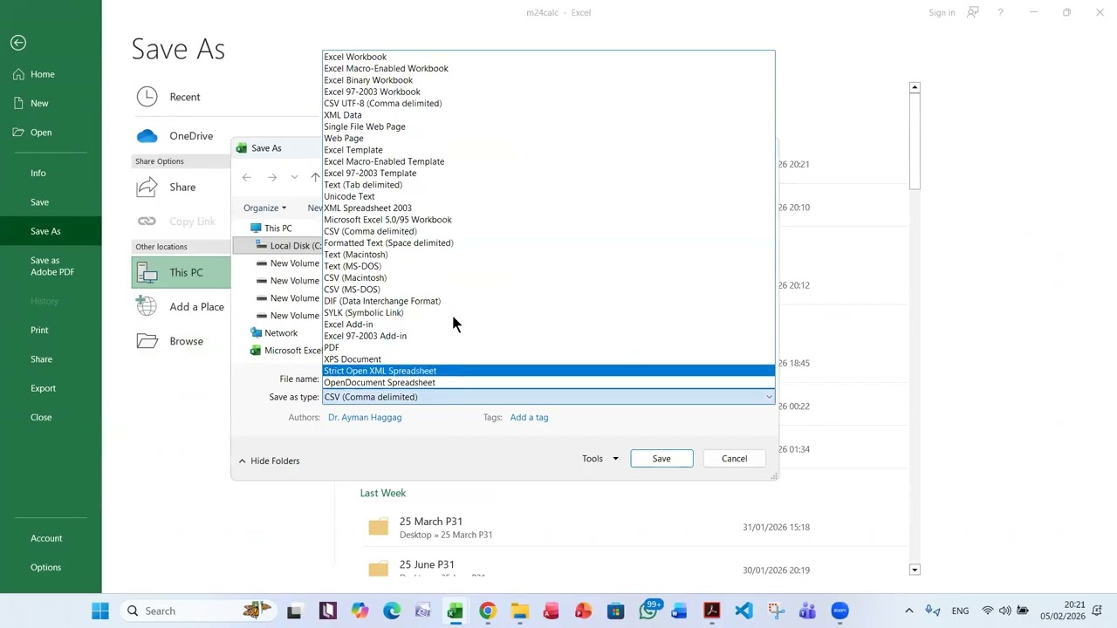Pick CSV UTF-8 (Comma delimited) format
1117x628 pixels.
pyautogui.click(x=548, y=103)
